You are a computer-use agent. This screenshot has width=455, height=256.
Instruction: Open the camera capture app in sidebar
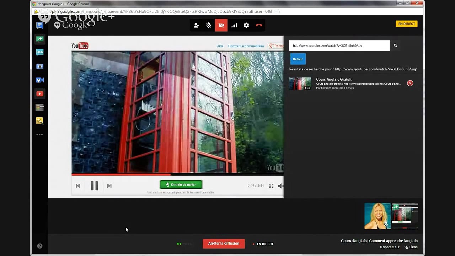click(40, 66)
